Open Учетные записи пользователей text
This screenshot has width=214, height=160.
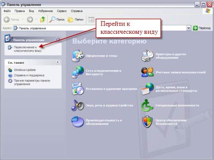click(x=181, y=72)
